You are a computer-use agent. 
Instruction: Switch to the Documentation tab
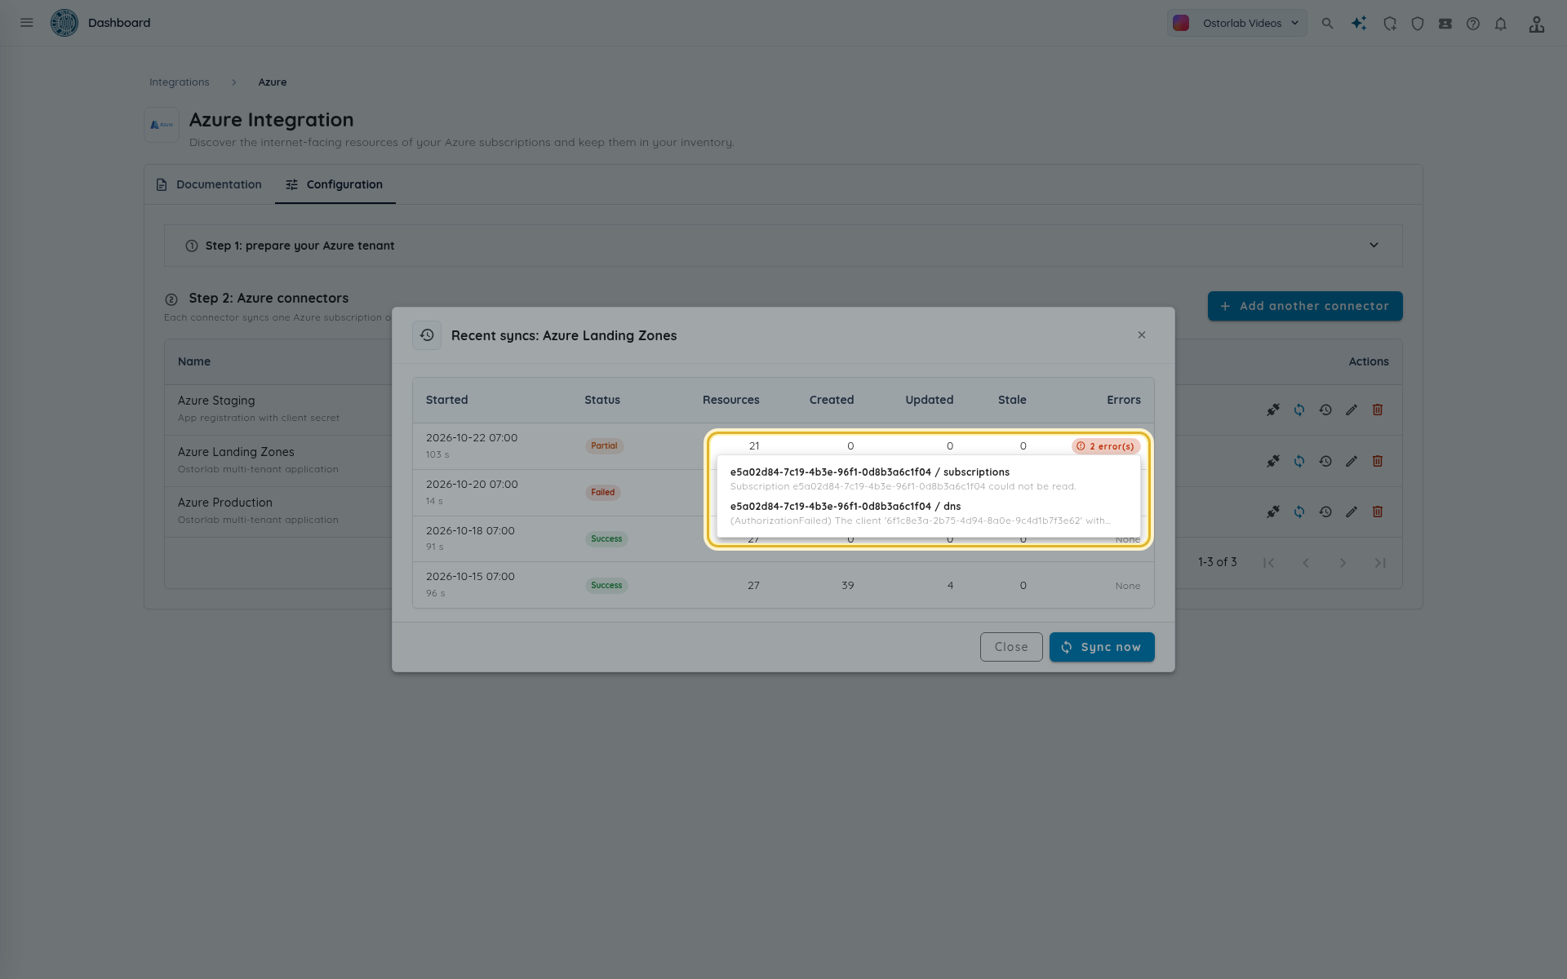[x=209, y=184]
